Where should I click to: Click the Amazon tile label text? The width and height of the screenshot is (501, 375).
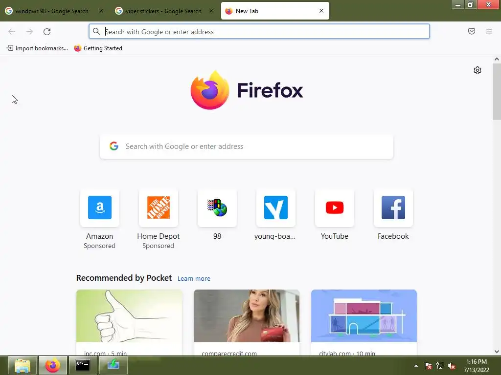(x=100, y=236)
